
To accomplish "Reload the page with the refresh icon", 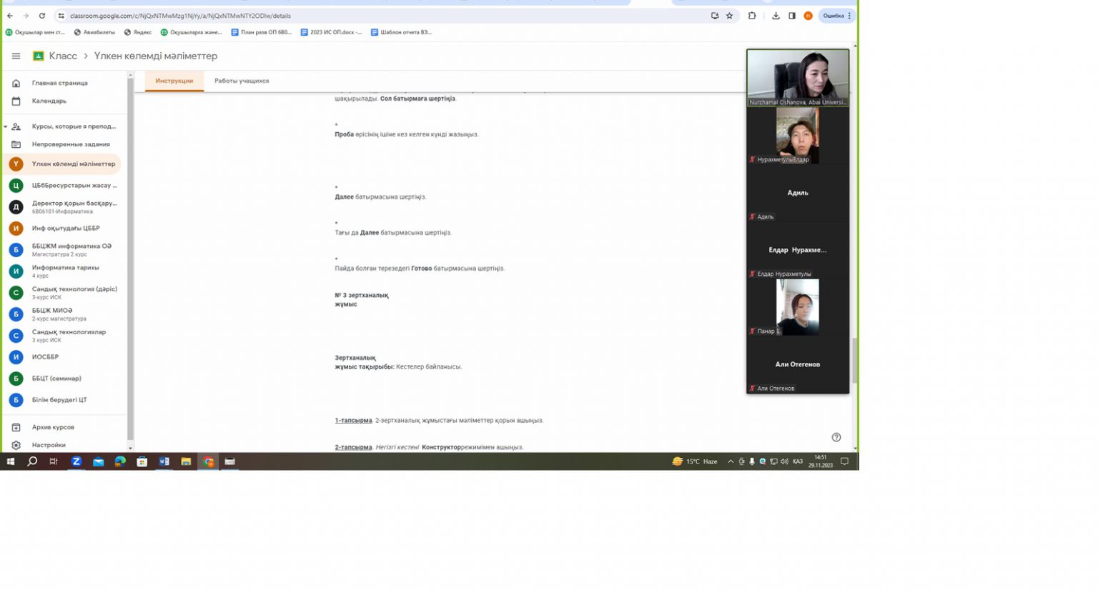I will [x=42, y=16].
